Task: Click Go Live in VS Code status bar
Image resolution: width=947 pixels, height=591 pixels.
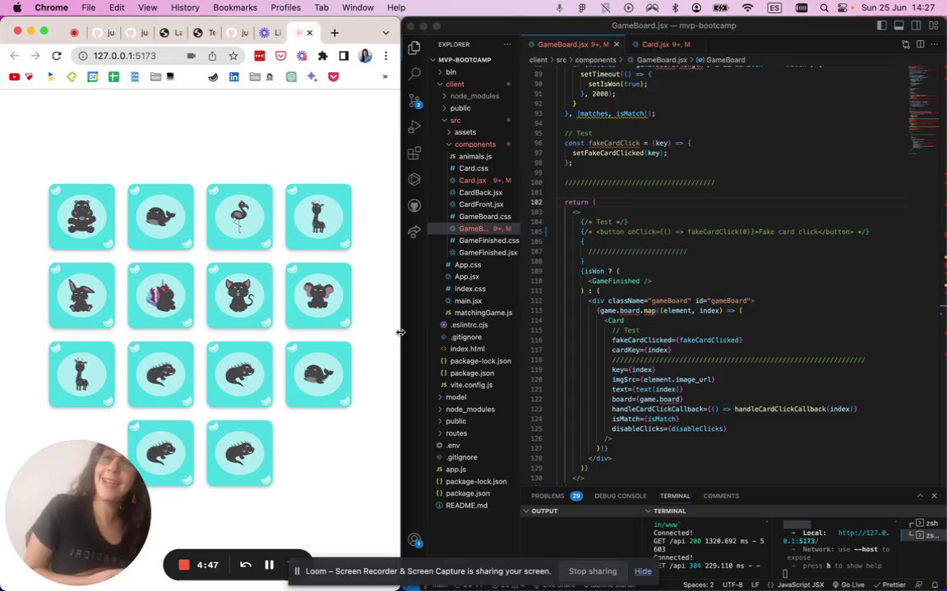Action: [848, 585]
